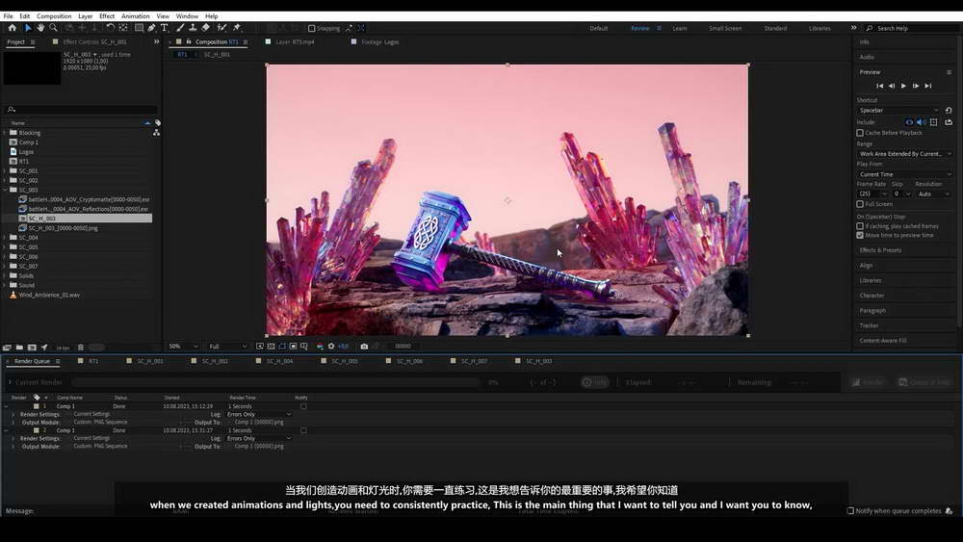
Task: Switch to the SC_H_004 timeline tab
Action: [x=279, y=361]
